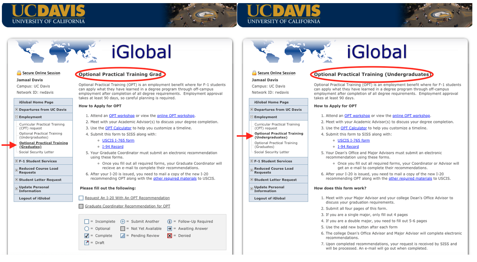Expand Departures from UC Davis in left page sidebar
477x262 pixels.
pos(16,110)
